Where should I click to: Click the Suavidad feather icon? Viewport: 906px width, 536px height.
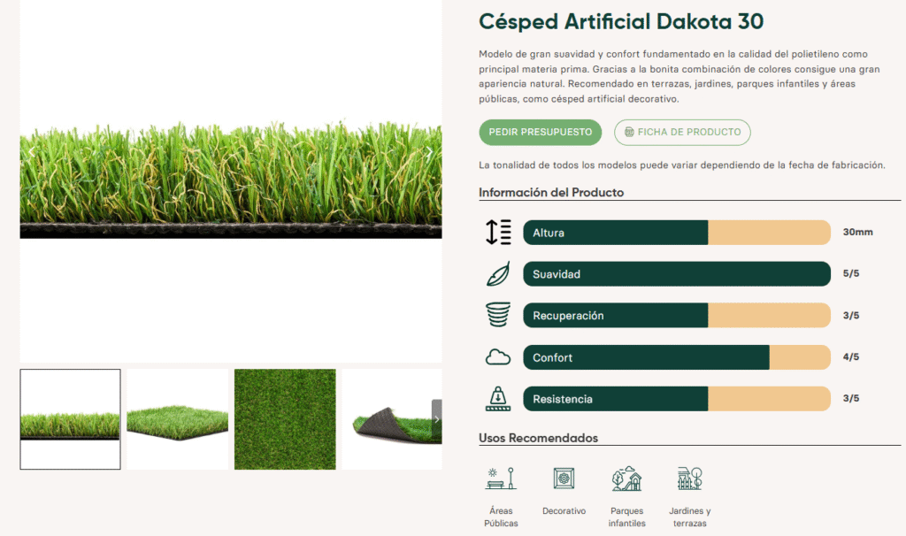coord(498,274)
